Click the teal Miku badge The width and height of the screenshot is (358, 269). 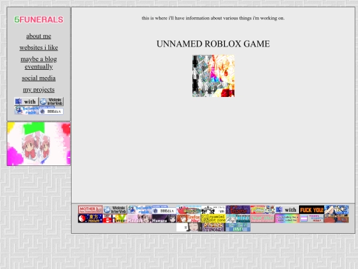238,219
